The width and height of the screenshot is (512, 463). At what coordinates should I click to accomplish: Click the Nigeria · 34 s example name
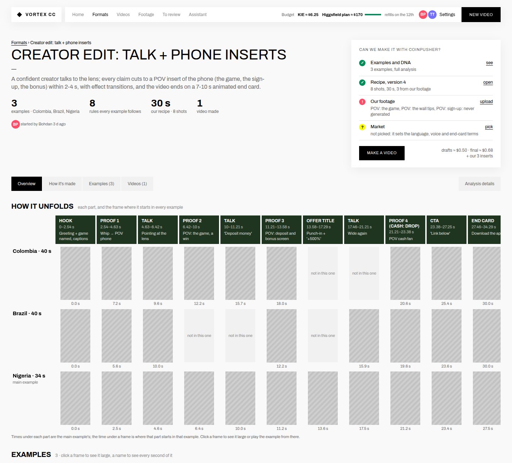[x=29, y=376]
